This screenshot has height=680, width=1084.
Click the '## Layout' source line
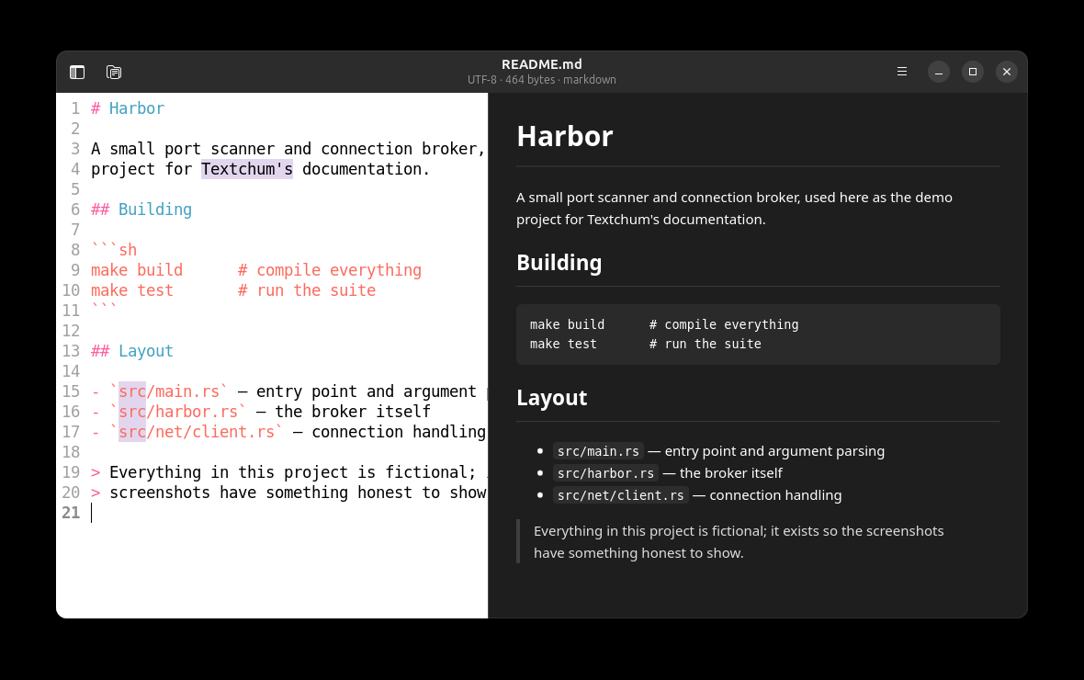[132, 351]
